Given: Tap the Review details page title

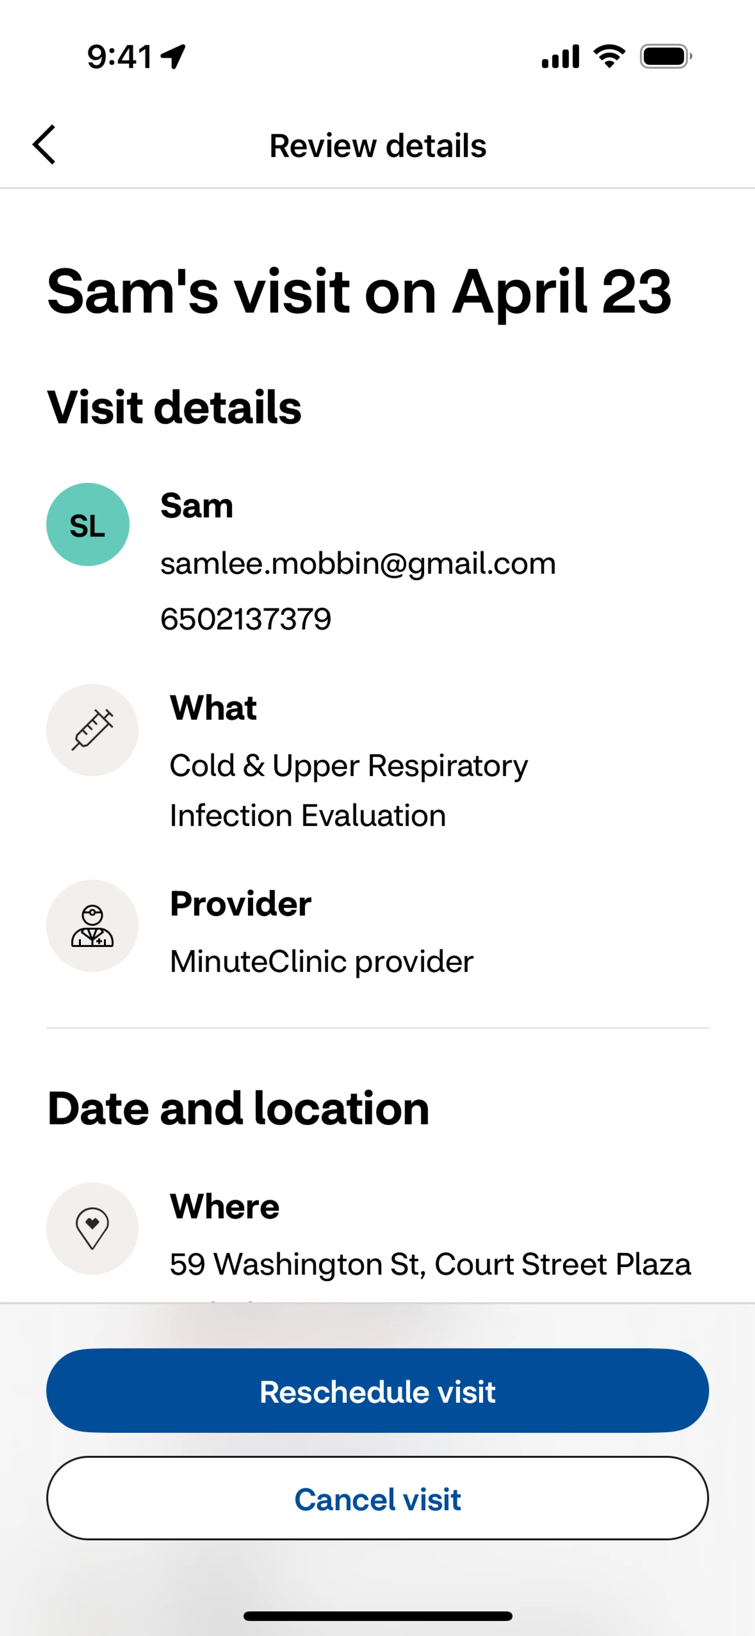Looking at the screenshot, I should coord(377,146).
